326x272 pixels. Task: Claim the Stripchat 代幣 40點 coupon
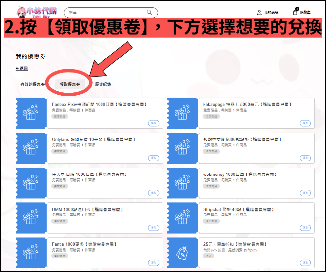[305, 228]
